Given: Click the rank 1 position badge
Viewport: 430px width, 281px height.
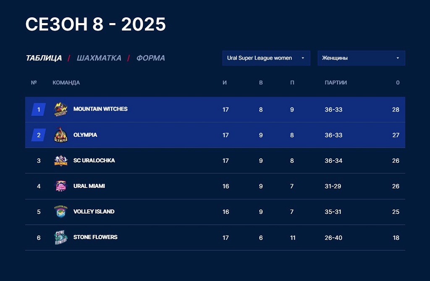Looking at the screenshot, I should pyautogui.click(x=38, y=109).
